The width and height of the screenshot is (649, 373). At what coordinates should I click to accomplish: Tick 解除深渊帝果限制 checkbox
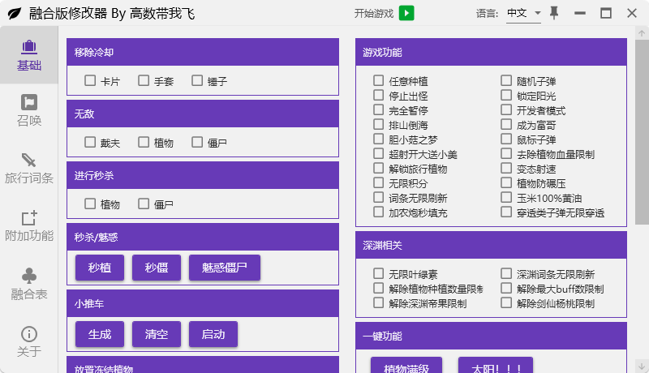378,302
